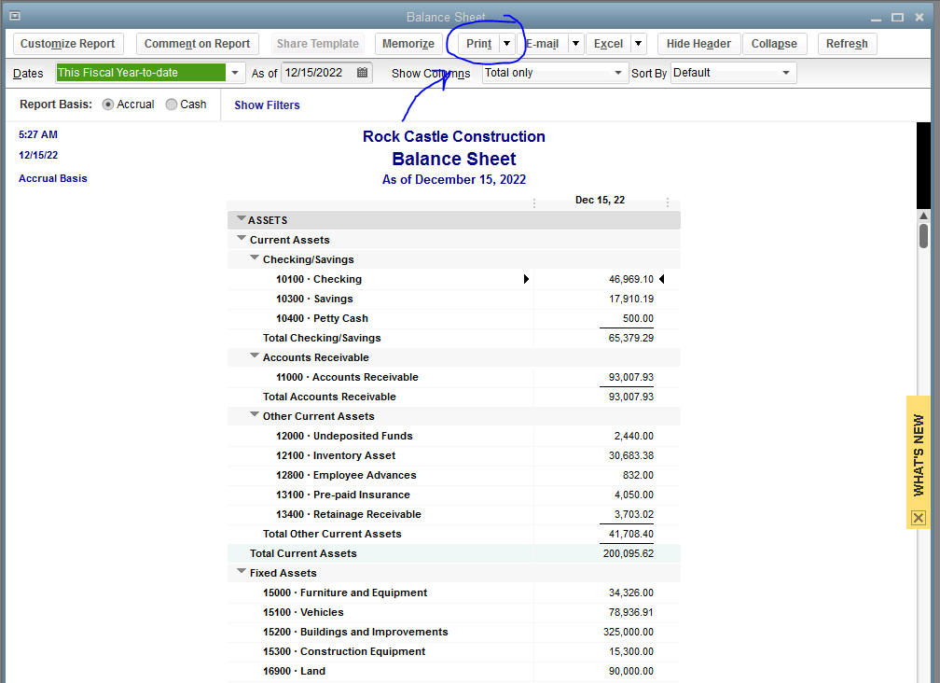The image size is (940, 683).
Task: Click the Total Checking/Savings amount 65,379.29
Action: point(630,338)
